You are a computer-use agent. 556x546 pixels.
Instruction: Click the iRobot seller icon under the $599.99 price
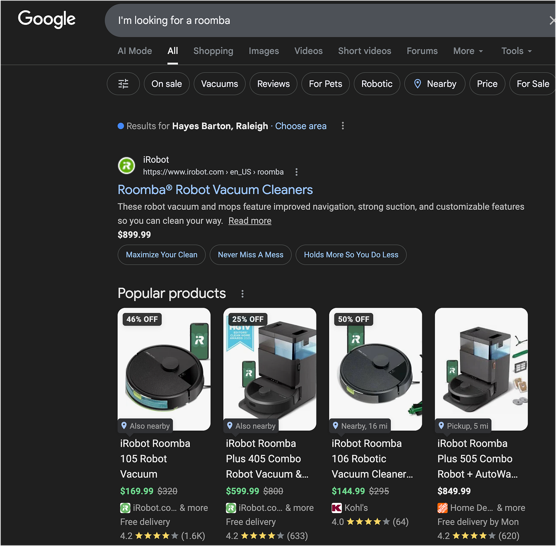[231, 508]
